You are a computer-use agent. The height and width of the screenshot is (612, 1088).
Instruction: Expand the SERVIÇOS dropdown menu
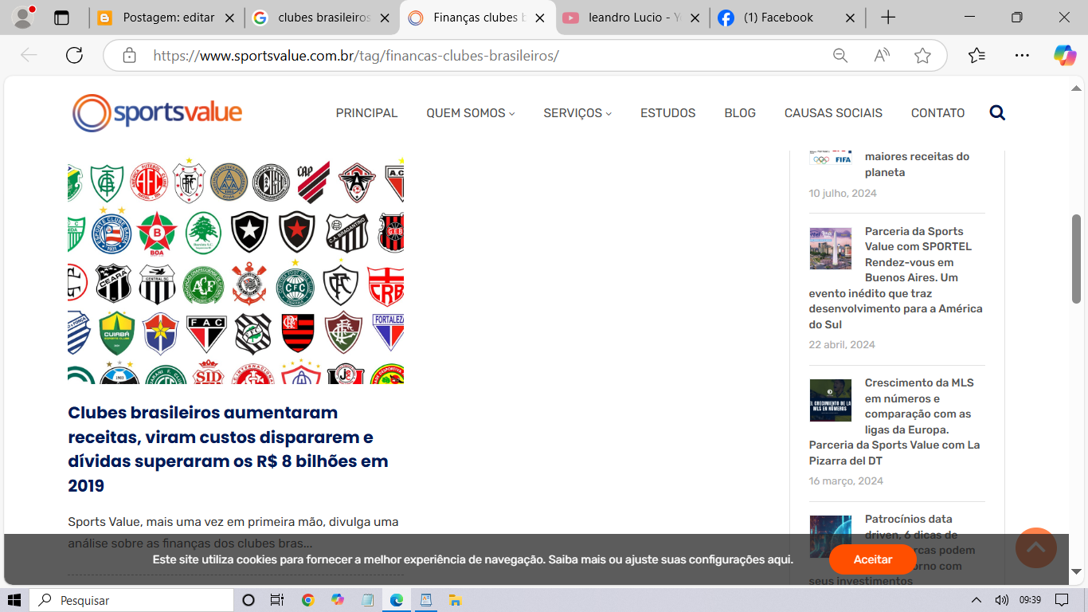pos(577,113)
